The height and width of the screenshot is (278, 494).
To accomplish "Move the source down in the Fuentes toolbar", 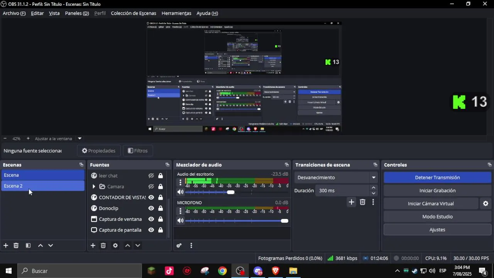I will point(138,246).
